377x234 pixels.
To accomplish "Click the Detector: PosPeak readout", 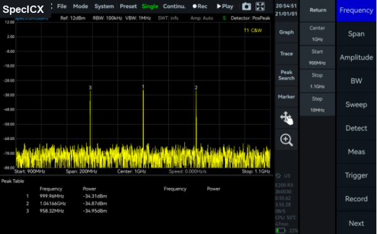I will 250,18.
